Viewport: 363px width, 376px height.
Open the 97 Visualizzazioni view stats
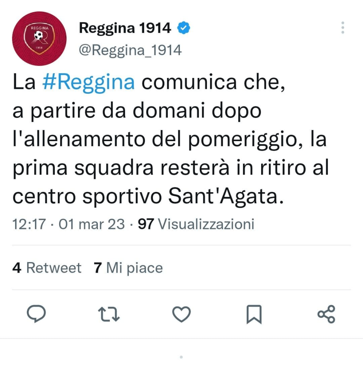(x=196, y=224)
